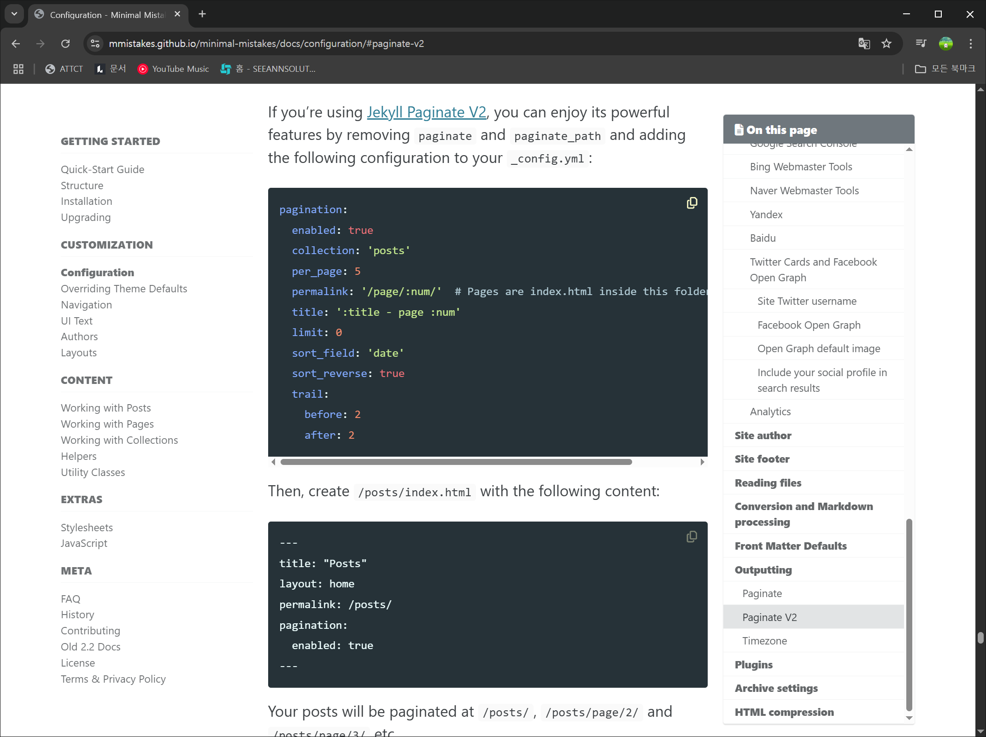Bookmark this page with the star icon

886,44
